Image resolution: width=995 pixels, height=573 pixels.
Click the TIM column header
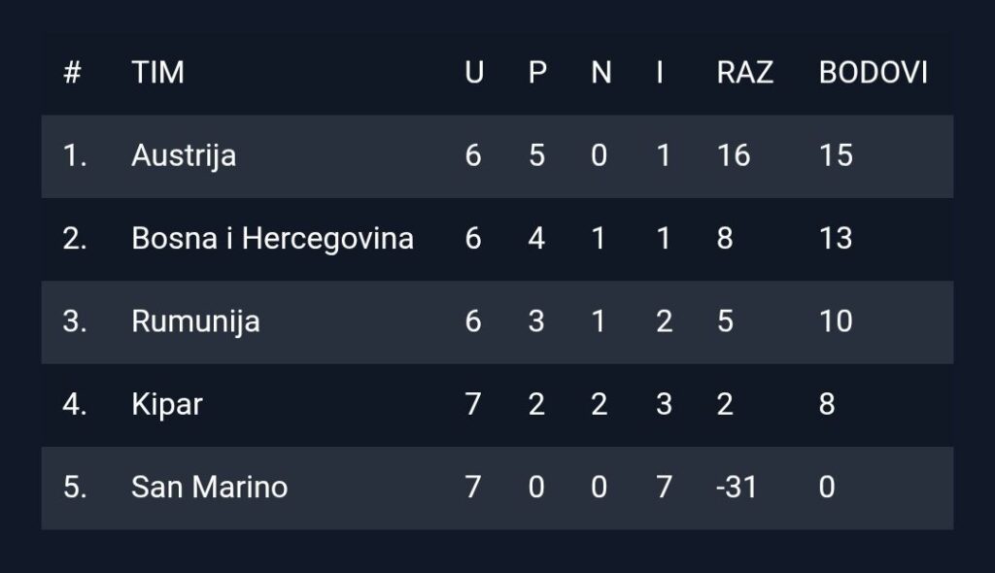pos(157,73)
